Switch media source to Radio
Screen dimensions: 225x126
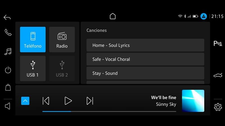coord(62,39)
